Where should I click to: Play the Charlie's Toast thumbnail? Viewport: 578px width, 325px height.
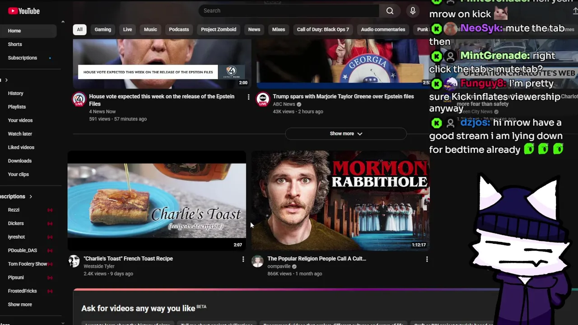(x=157, y=200)
